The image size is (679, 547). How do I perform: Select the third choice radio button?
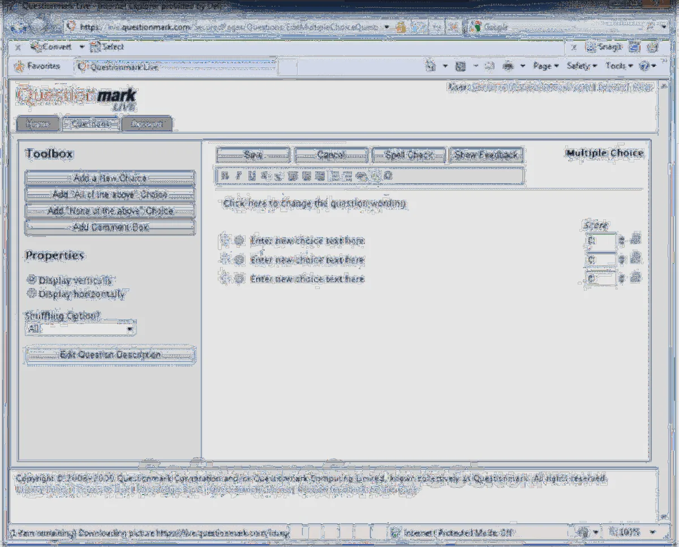tap(239, 279)
